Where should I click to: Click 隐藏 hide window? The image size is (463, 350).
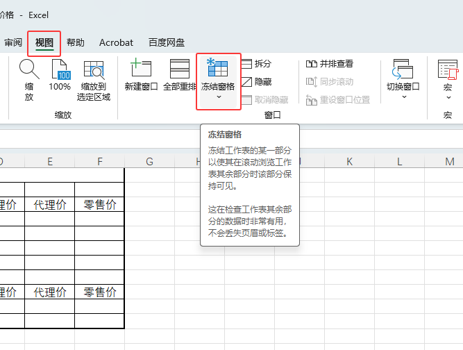256,81
